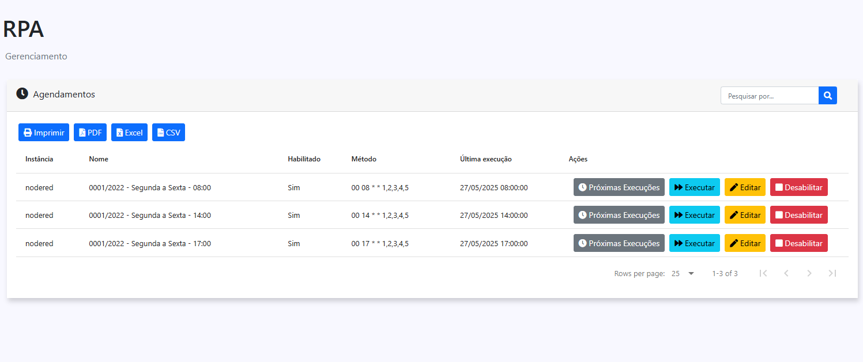Execute the 14:00 schedule now
The width and height of the screenshot is (863, 362).
694,215
